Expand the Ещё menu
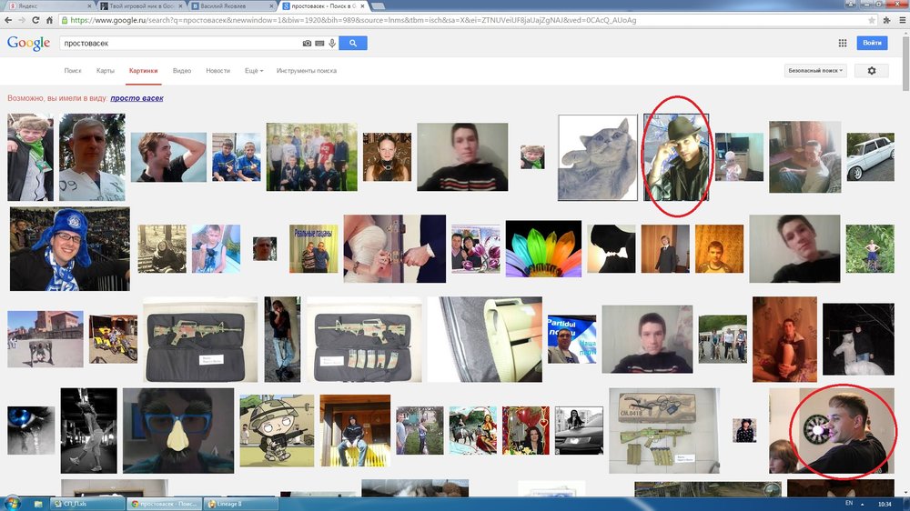Viewport: 910px width, 511px height. click(254, 71)
